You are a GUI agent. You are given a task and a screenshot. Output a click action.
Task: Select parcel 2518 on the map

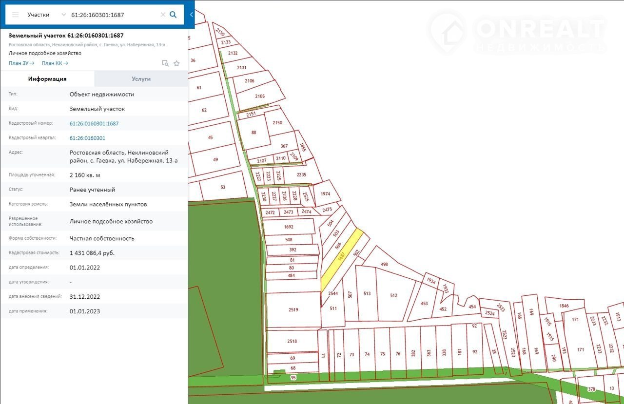coord(292,341)
